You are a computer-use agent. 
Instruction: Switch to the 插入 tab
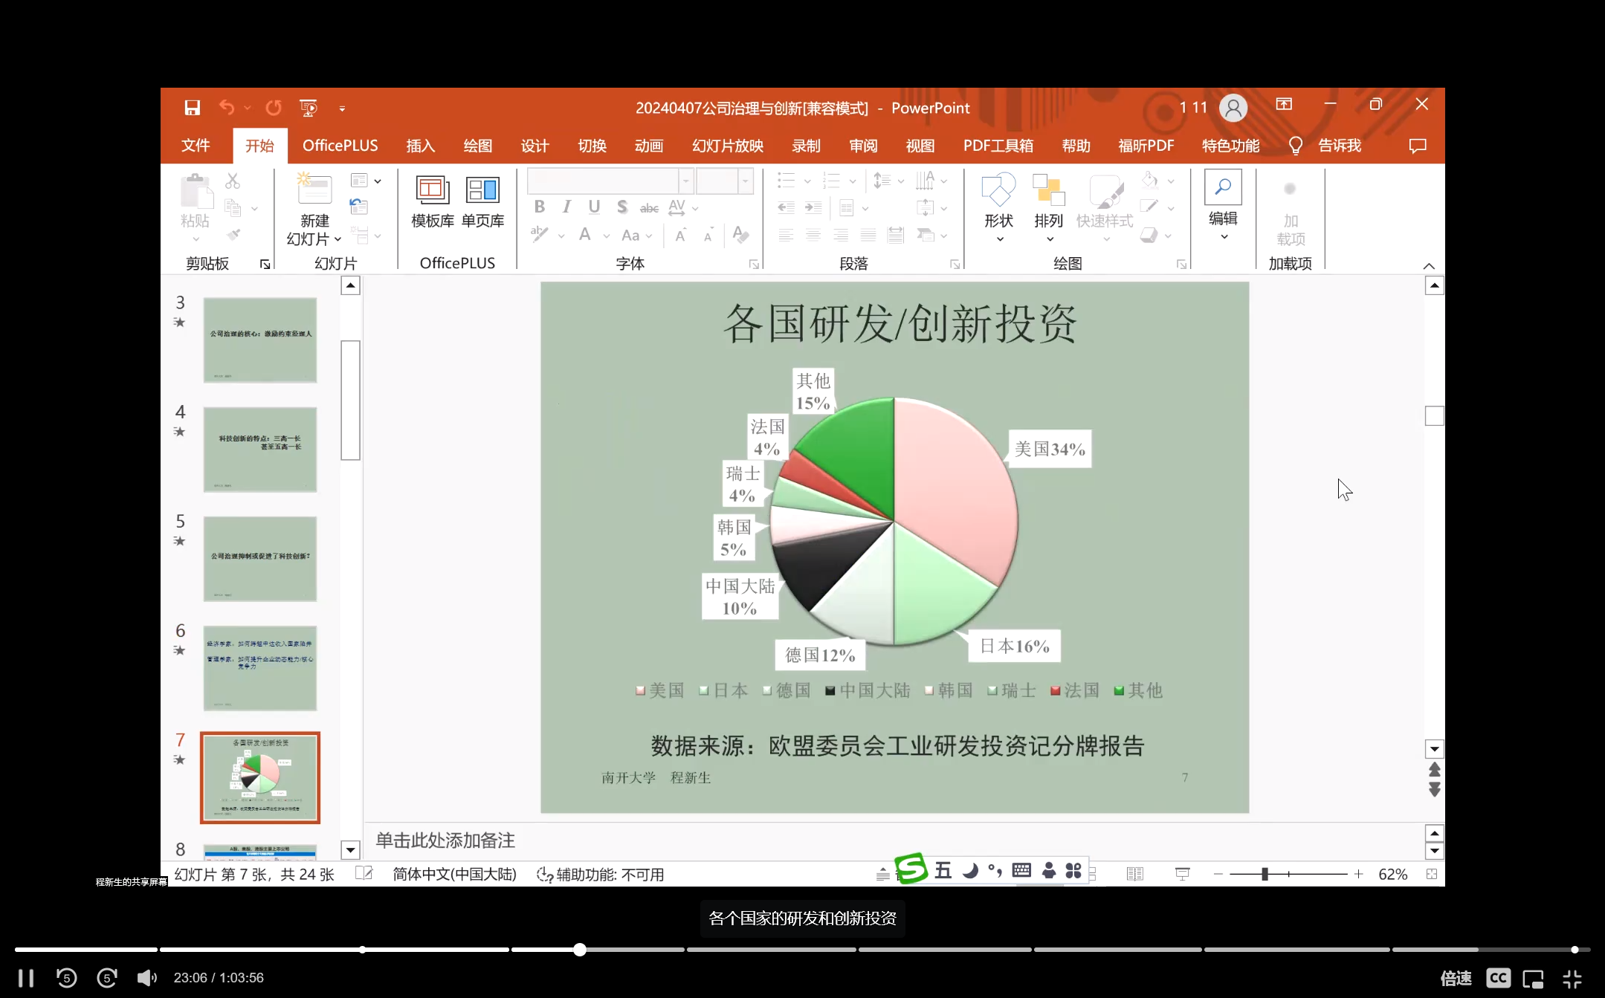pos(420,146)
